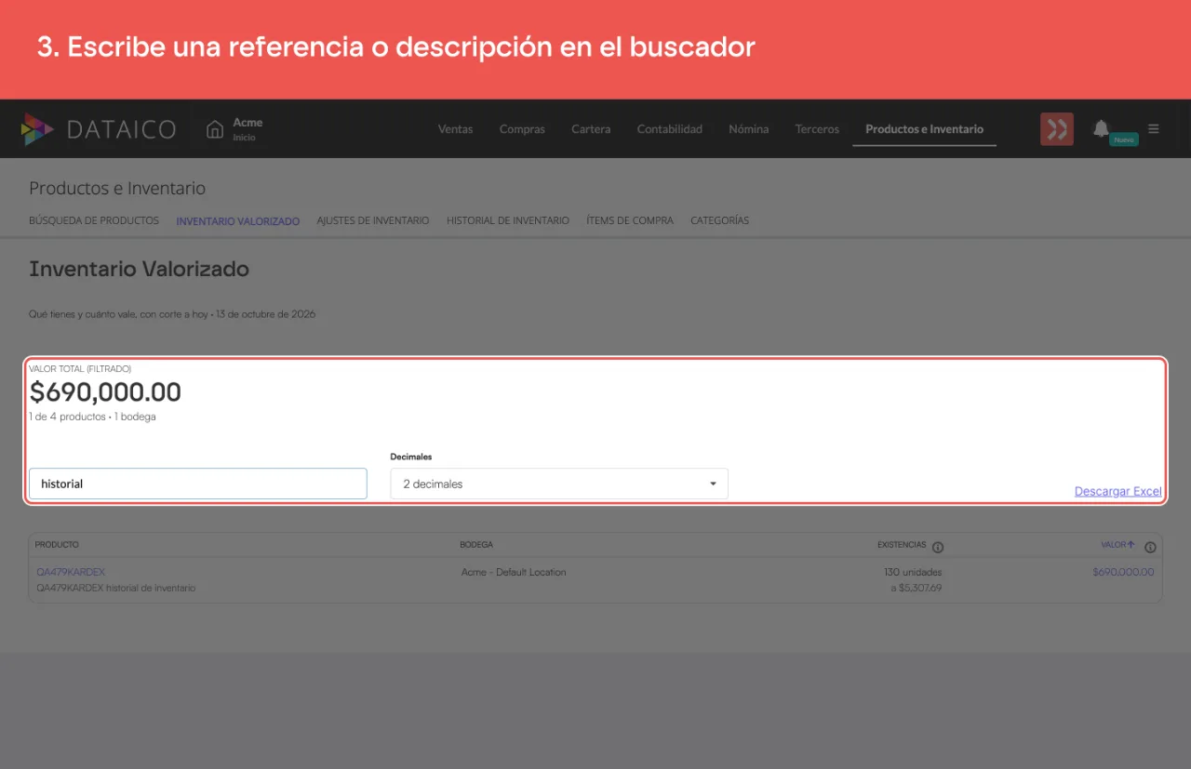1191x769 pixels.
Task: Select the Inventario Valorizado tab
Action: 238,221
